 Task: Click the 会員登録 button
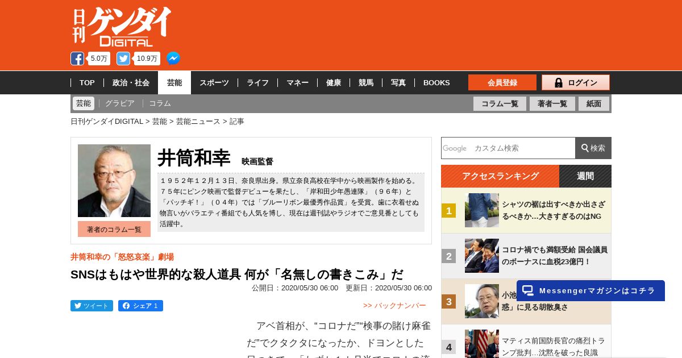pos(502,82)
